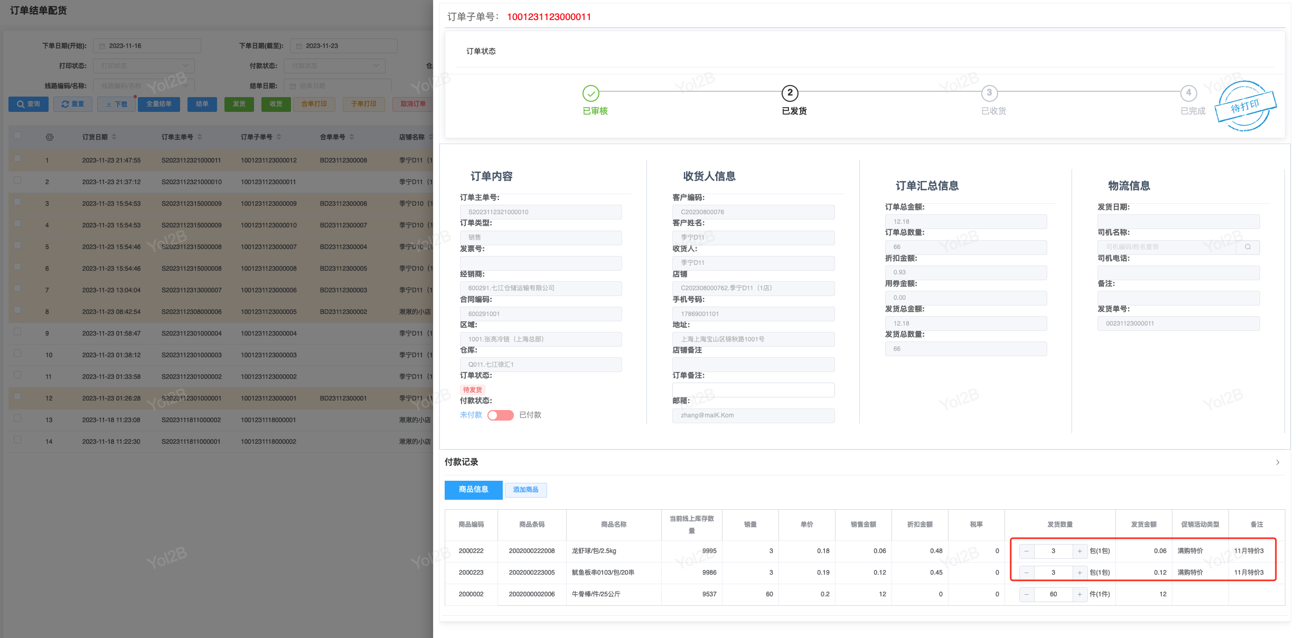The image size is (1296, 638).
Task: Click the 合单单号 column sort arrows
Action: pos(352,137)
